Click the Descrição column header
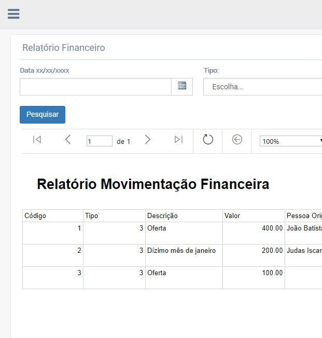This screenshot has height=338, width=322. (184, 215)
